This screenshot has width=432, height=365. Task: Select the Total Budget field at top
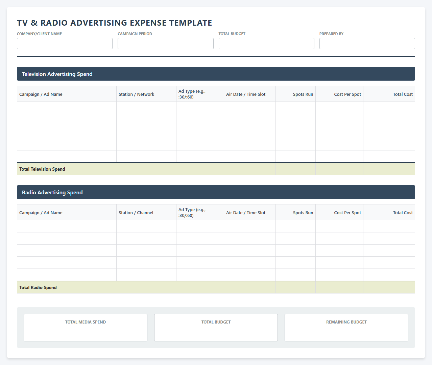coord(266,44)
